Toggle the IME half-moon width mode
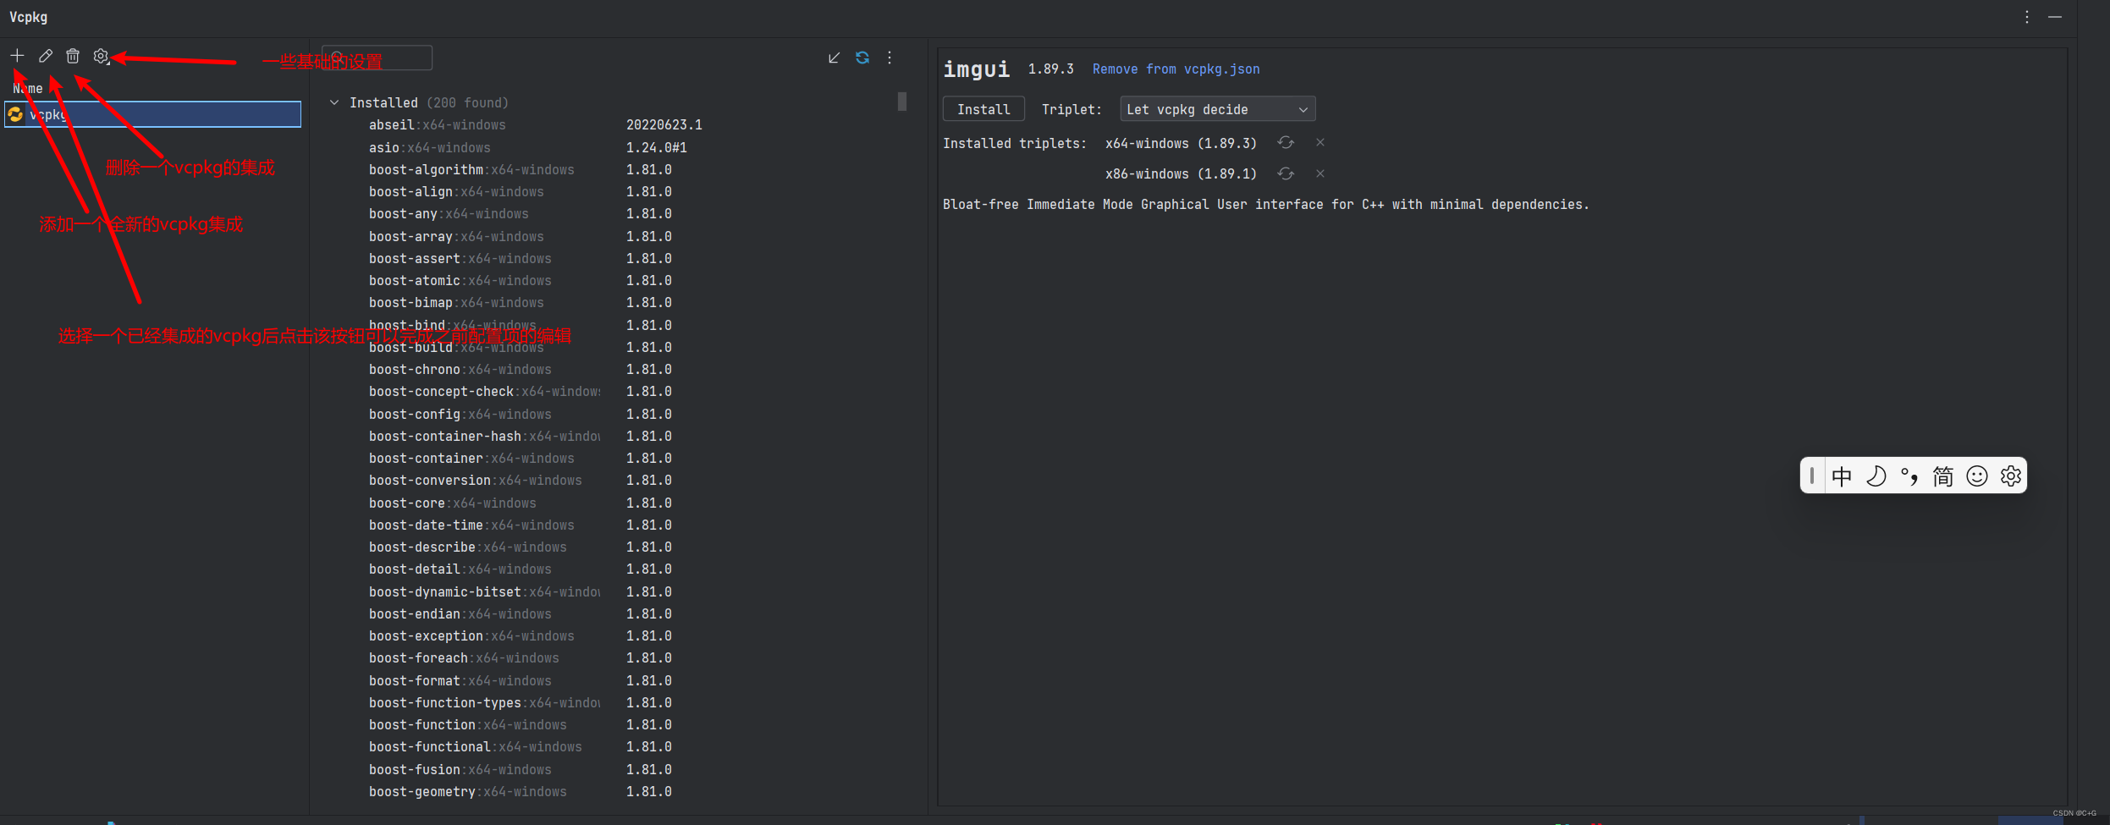 (x=1876, y=476)
